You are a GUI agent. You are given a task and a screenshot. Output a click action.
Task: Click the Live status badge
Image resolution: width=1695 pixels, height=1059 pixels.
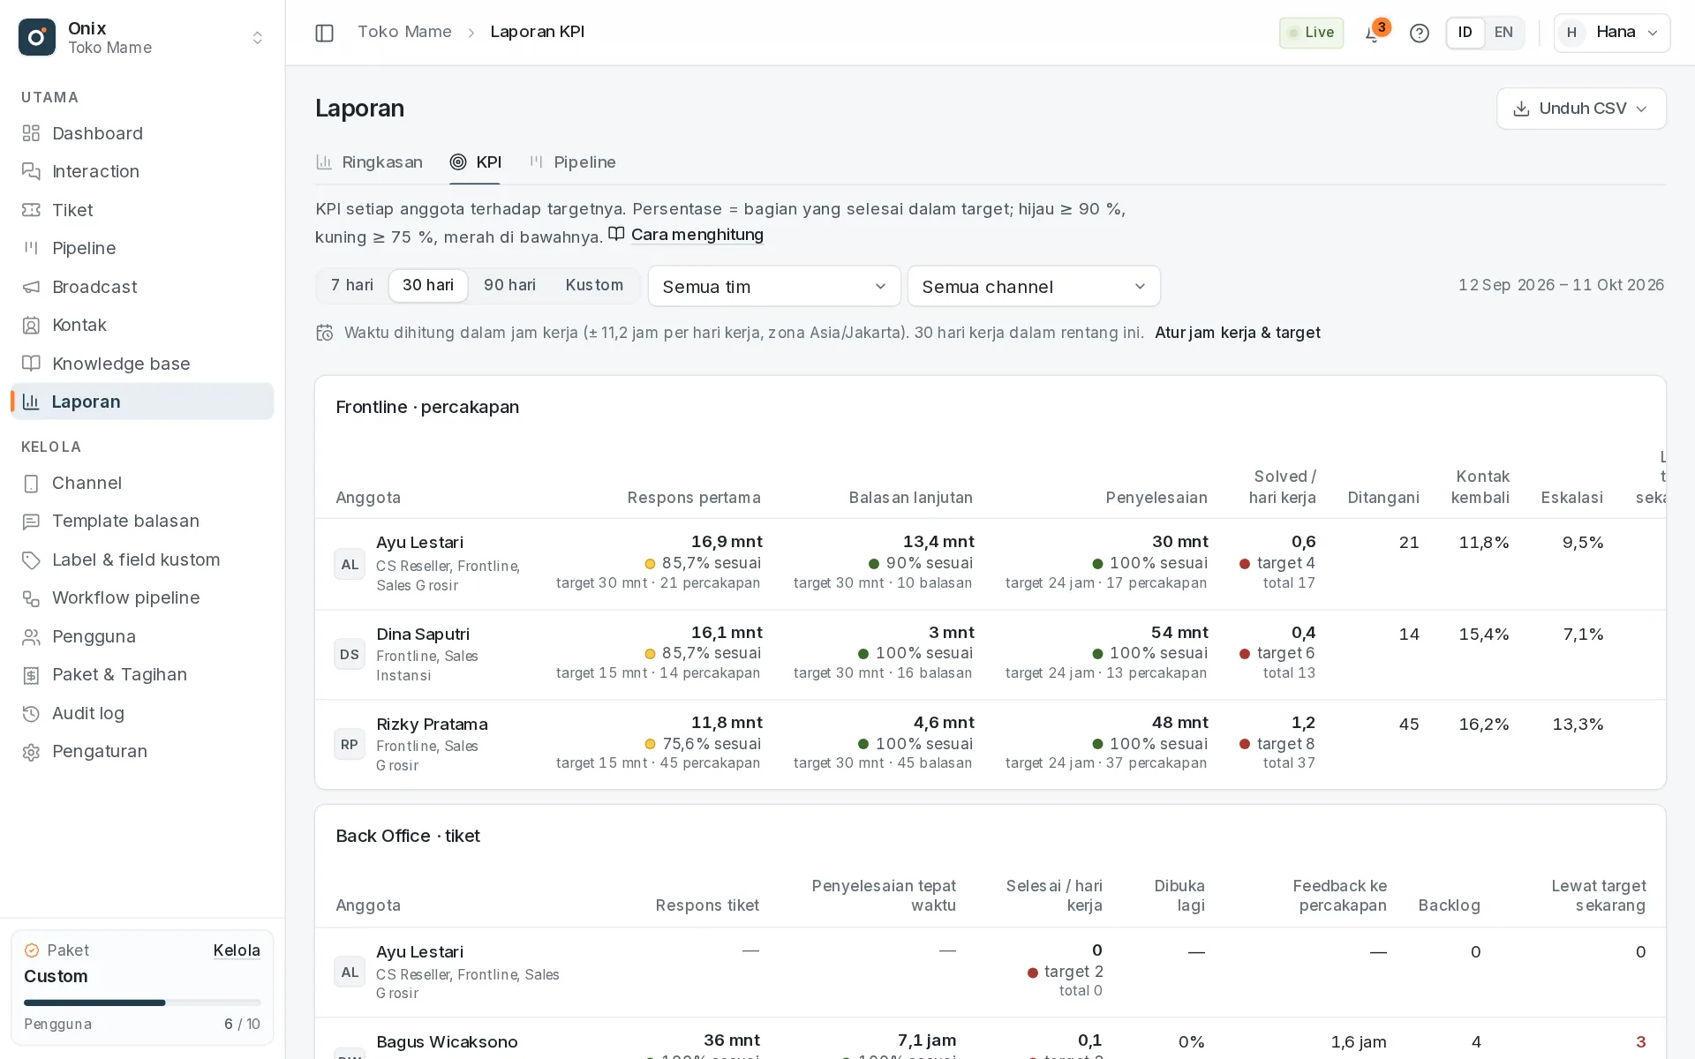point(1311,33)
